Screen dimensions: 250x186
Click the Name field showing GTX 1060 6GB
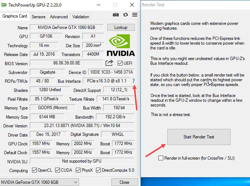pyautogui.click(x=67, y=27)
